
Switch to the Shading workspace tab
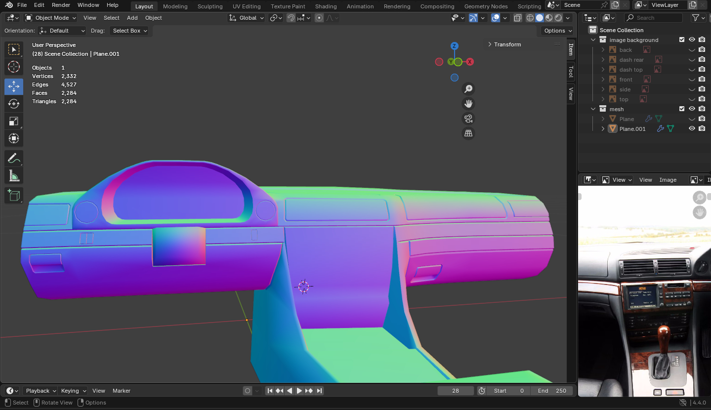tap(326, 6)
